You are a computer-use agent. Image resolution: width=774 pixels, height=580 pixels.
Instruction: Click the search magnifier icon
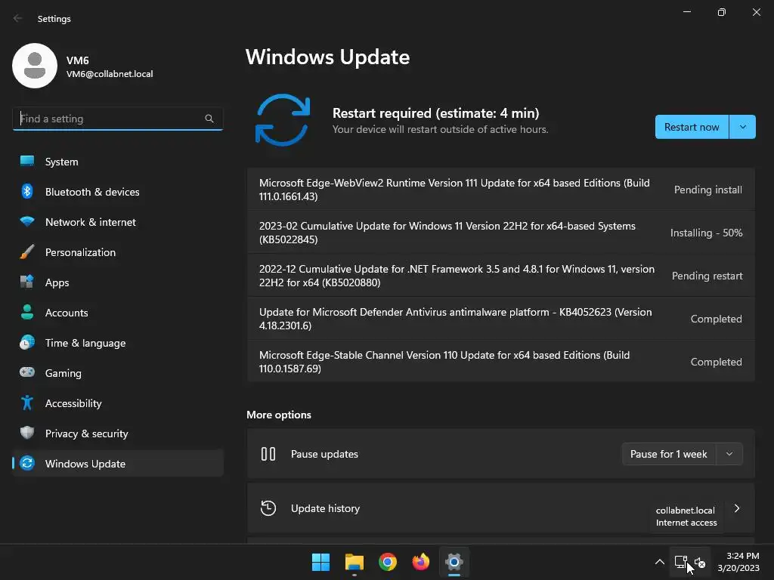209,119
